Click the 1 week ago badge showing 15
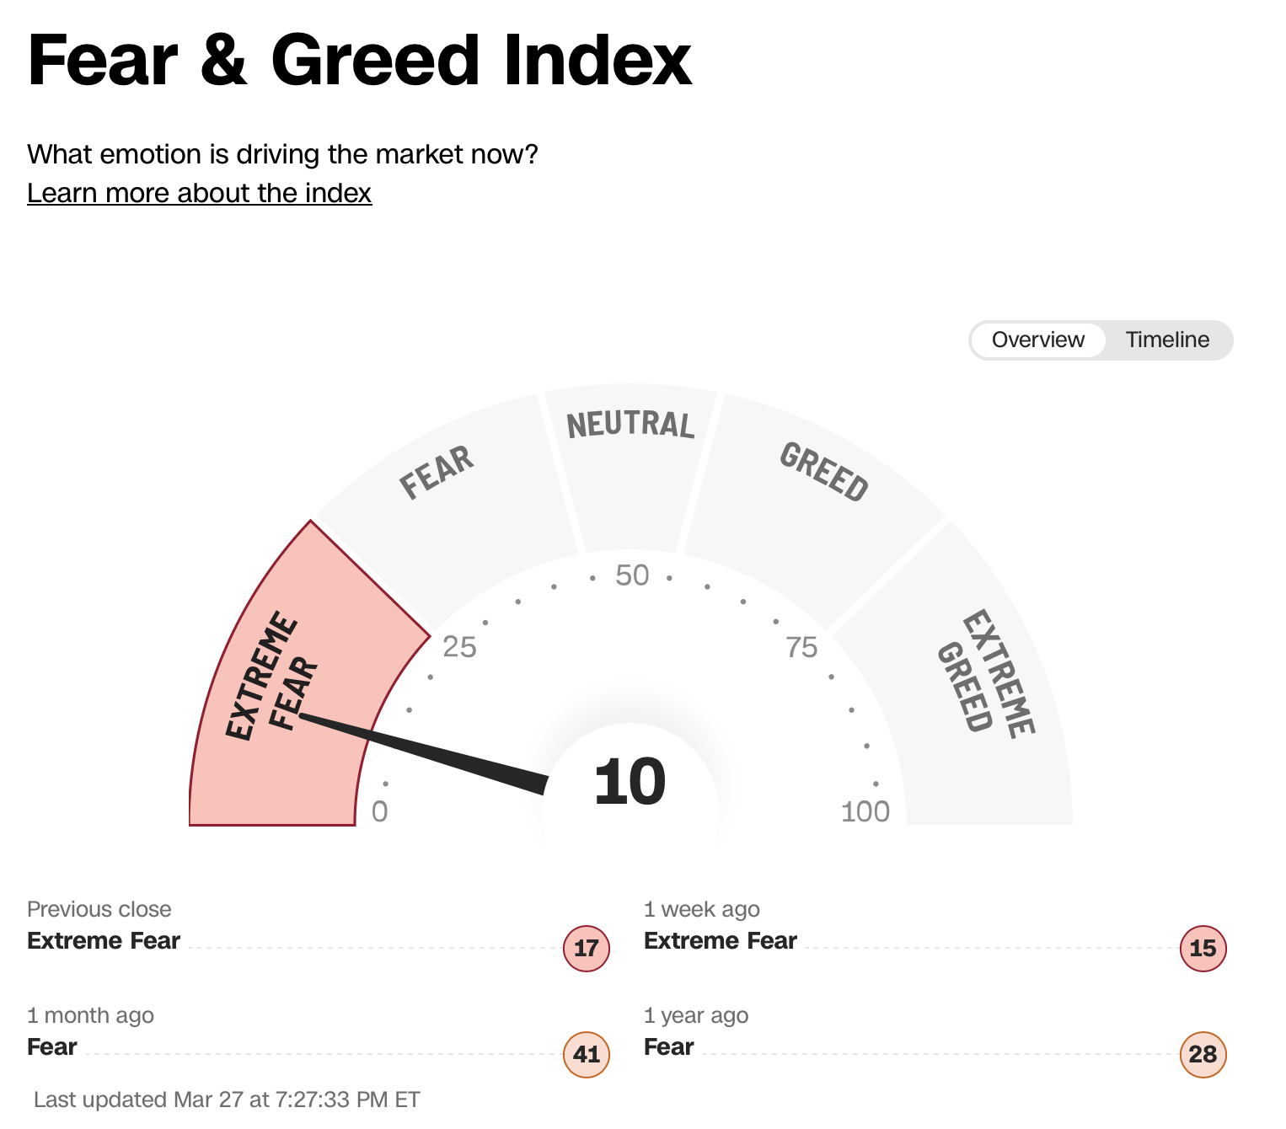This screenshot has width=1286, height=1129. 1203,948
